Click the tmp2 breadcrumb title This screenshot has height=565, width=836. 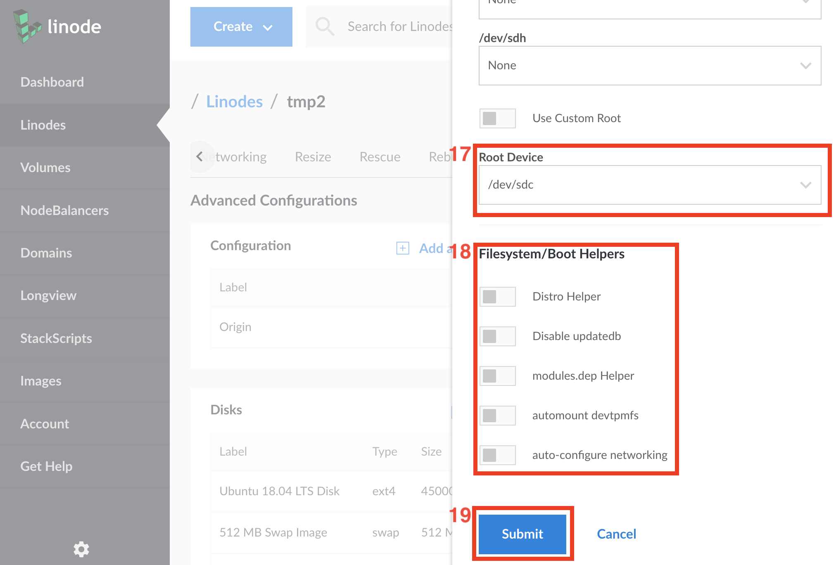306,102
